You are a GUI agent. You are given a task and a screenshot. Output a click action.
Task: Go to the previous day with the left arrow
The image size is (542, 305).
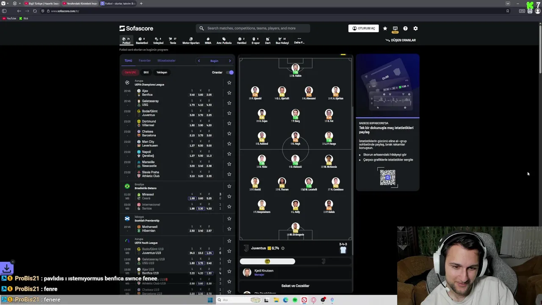tap(199, 61)
